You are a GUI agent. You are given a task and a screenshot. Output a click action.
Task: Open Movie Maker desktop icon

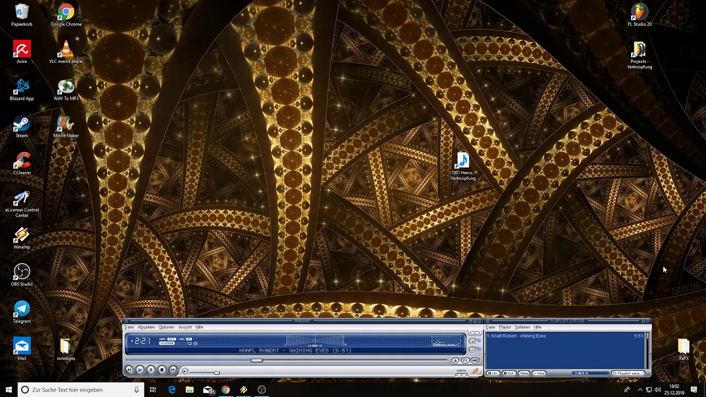tap(66, 126)
